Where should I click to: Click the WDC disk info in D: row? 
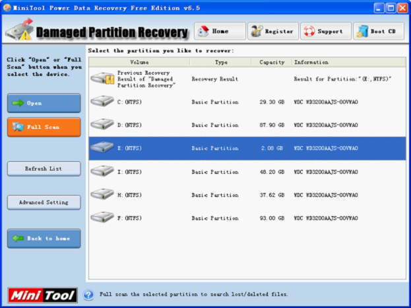(326, 125)
